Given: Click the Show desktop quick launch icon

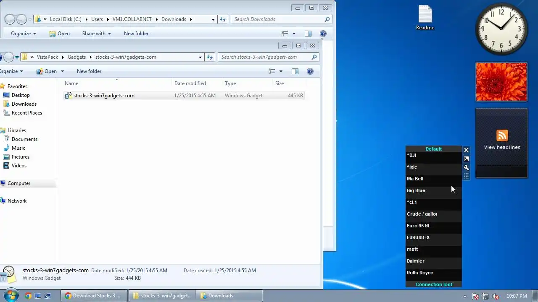Looking at the screenshot, I should click(x=38, y=296).
